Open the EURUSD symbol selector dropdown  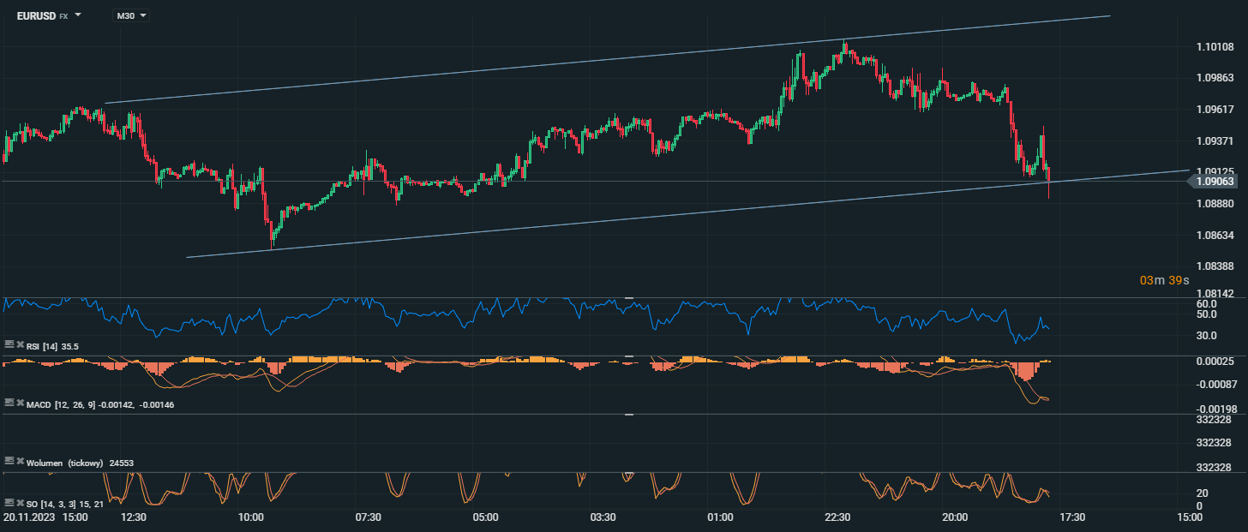[49, 15]
